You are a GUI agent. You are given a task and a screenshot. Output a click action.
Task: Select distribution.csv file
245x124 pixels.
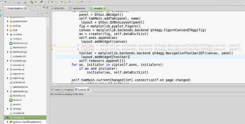pos(20,43)
